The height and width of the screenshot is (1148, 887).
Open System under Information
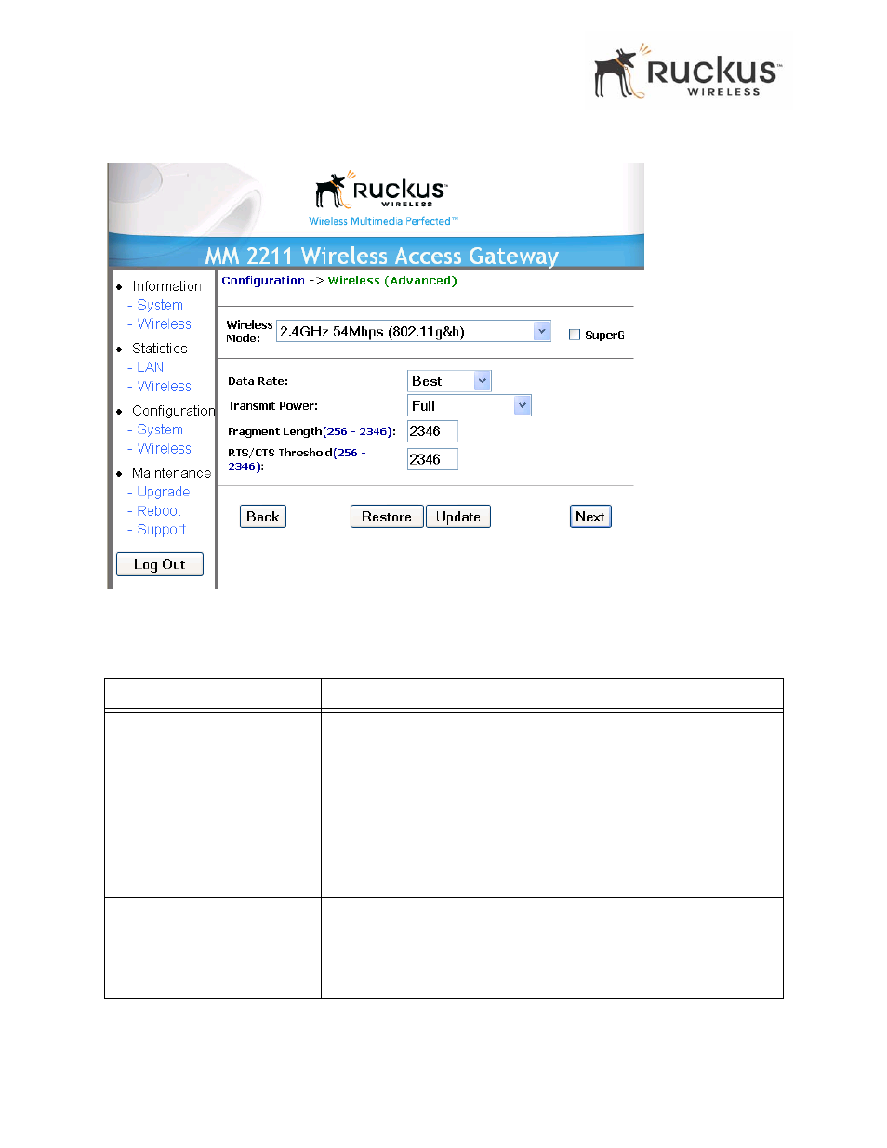(160, 305)
